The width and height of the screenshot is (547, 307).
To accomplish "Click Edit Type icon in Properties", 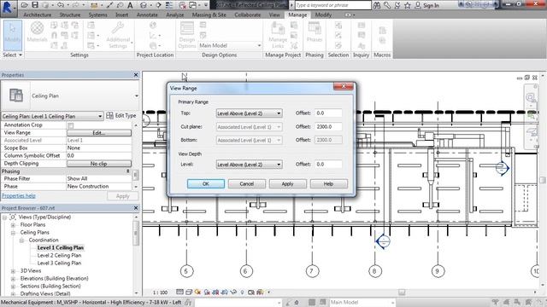I will pyautogui.click(x=110, y=116).
